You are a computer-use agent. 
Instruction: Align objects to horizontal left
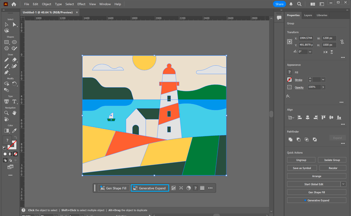coord(300,117)
